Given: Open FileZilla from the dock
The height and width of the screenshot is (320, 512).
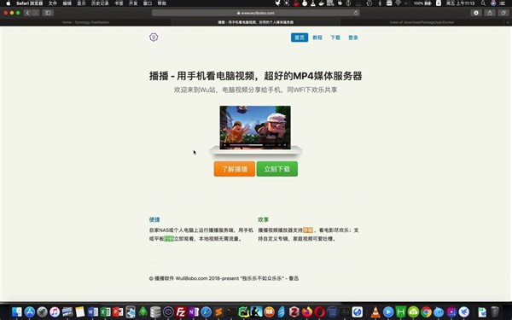Looking at the screenshot, I should [x=181, y=311].
